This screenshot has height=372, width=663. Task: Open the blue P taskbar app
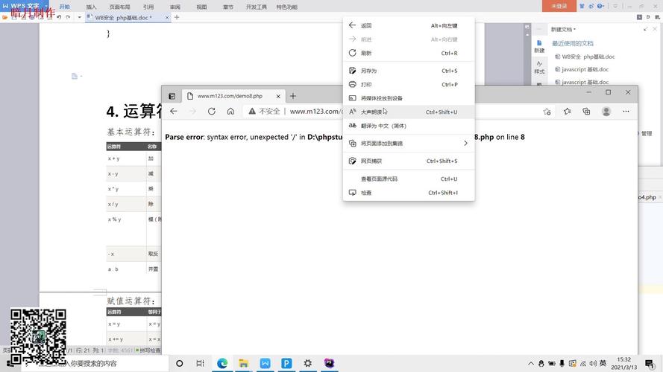tap(286, 363)
